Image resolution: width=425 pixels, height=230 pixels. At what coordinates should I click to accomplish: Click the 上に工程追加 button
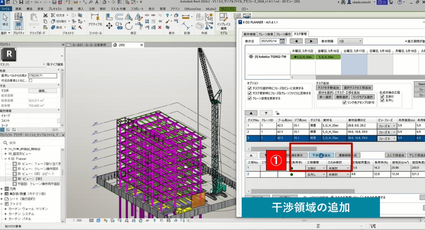pyautogui.click(x=396, y=155)
